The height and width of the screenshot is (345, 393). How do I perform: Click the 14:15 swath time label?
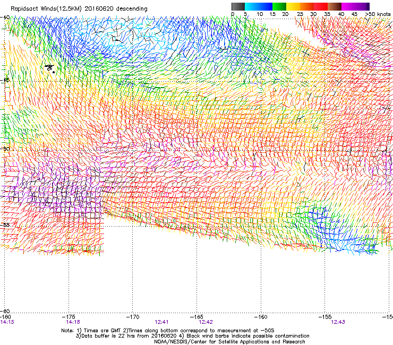pyautogui.click(x=7, y=322)
